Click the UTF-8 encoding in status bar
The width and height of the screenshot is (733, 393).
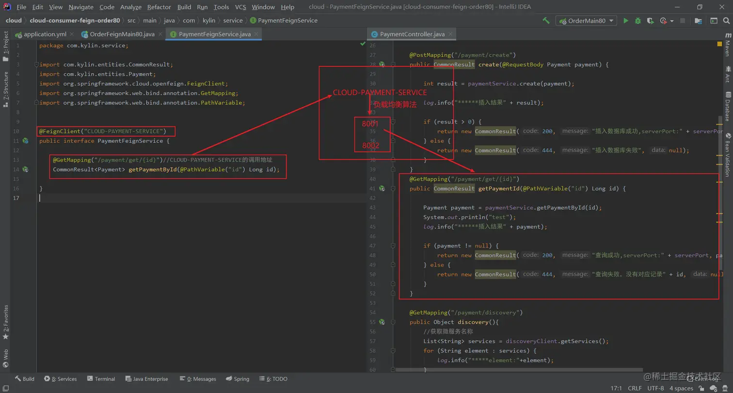(655, 388)
